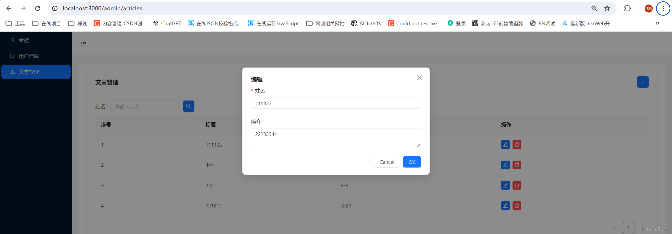Click table cell 121212 in row 4
672x234 pixels.
(214, 206)
